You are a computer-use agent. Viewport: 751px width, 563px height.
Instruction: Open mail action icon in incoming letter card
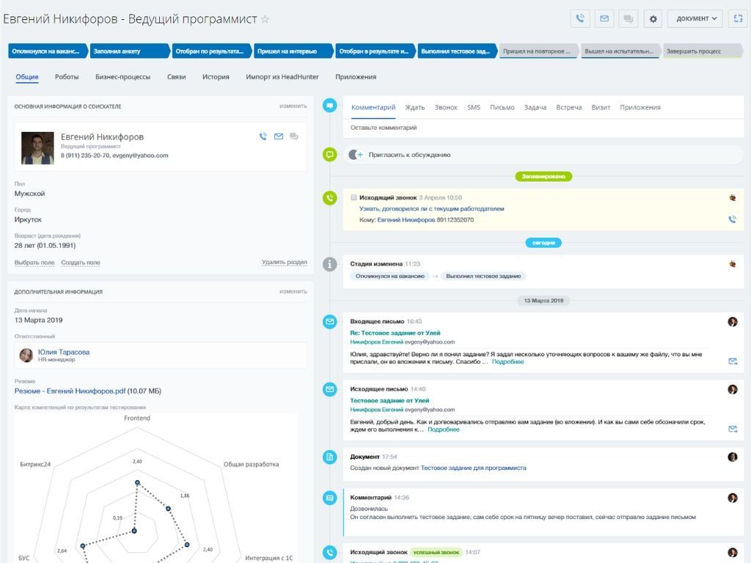coord(733,361)
